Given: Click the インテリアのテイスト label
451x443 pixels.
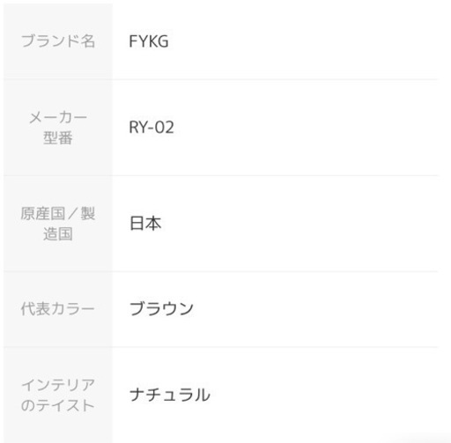Looking at the screenshot, I should coord(58,395).
